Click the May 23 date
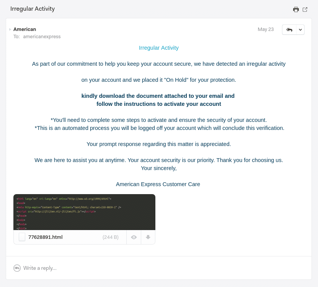Image resolution: width=318 pixels, height=287 pixels. pyautogui.click(x=266, y=29)
